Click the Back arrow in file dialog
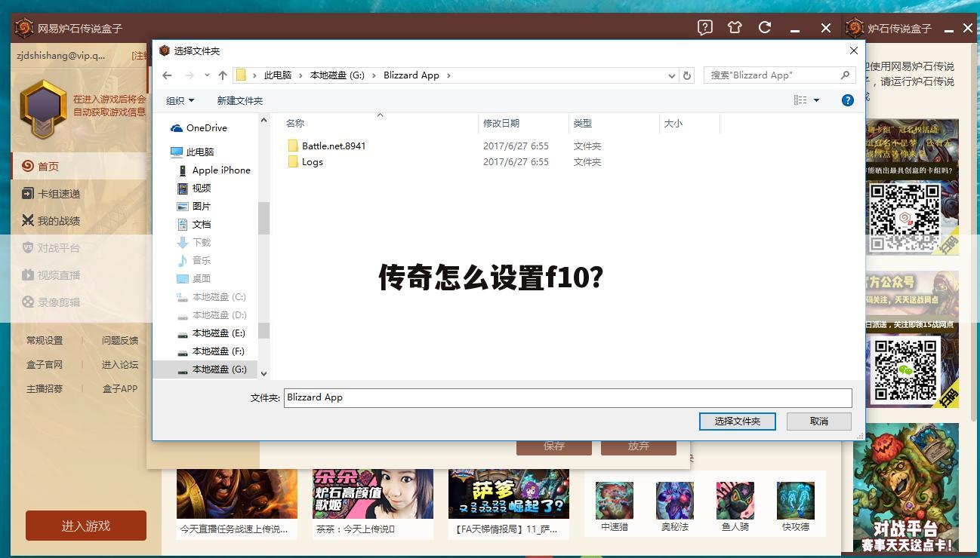980x558 pixels. click(167, 75)
